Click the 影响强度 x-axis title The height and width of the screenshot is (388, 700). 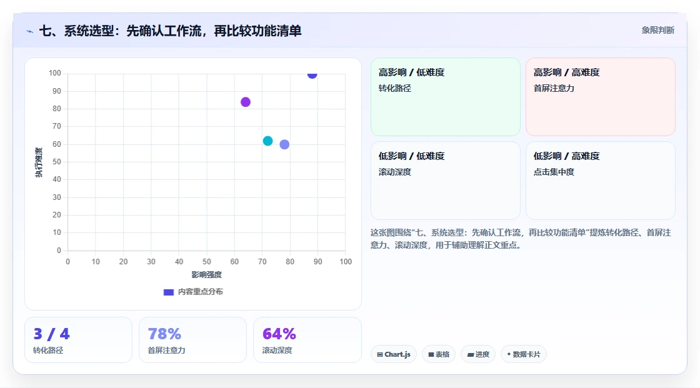[x=206, y=274]
